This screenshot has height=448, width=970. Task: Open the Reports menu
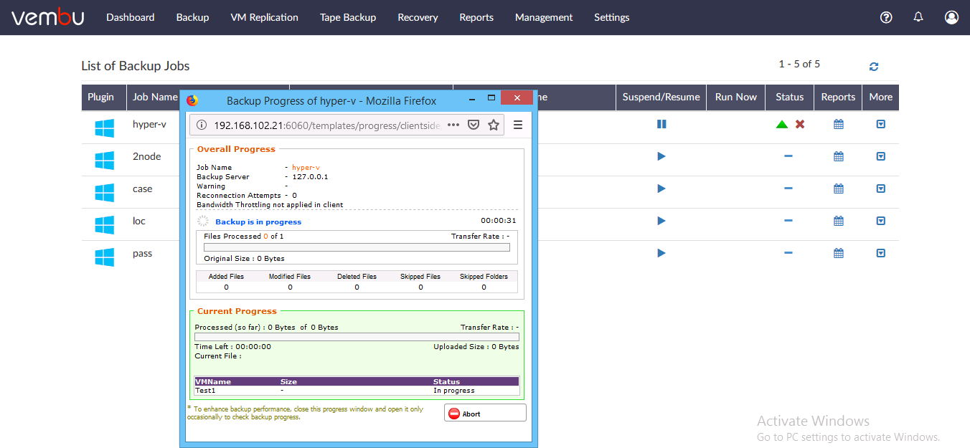coord(476,17)
